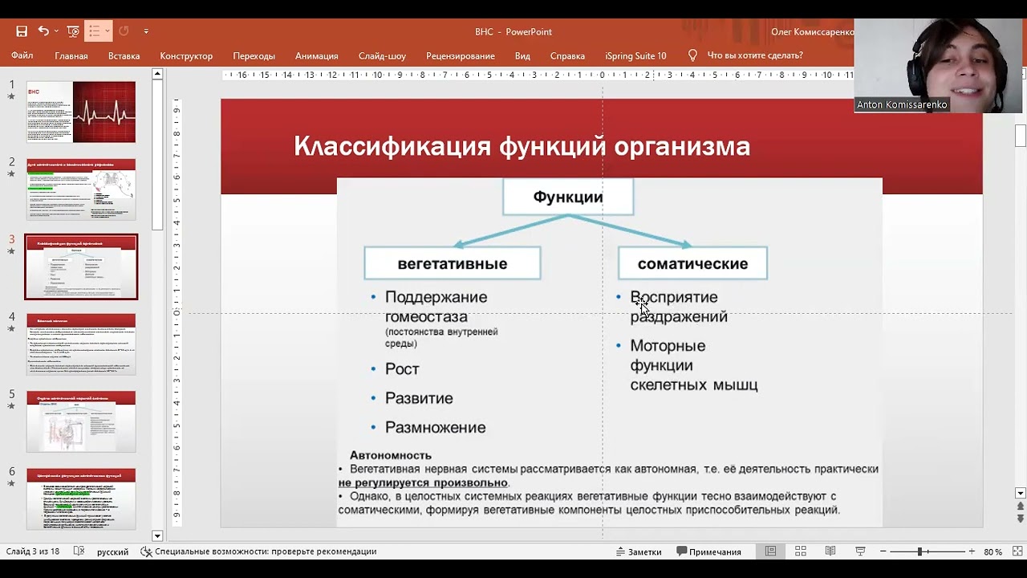Click the 'русский' language indicator
The height and width of the screenshot is (578, 1027).
(x=112, y=552)
